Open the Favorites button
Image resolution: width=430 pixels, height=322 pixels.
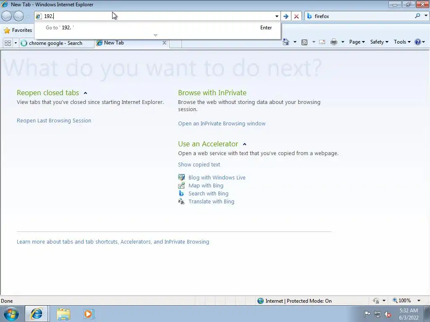click(x=18, y=30)
